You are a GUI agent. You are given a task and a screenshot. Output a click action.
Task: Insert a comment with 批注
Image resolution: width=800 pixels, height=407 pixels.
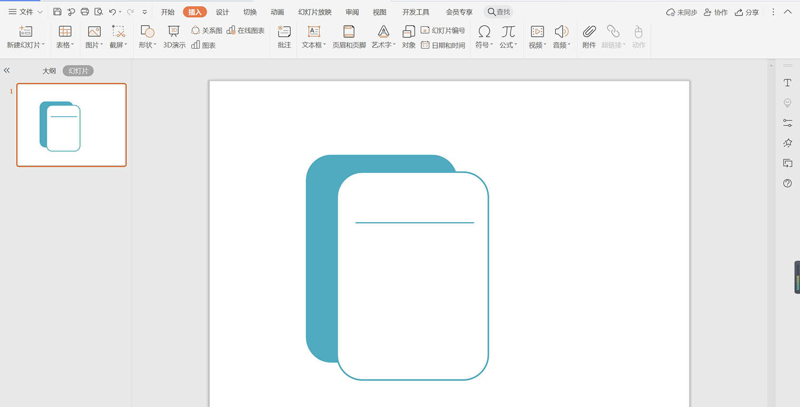point(284,32)
